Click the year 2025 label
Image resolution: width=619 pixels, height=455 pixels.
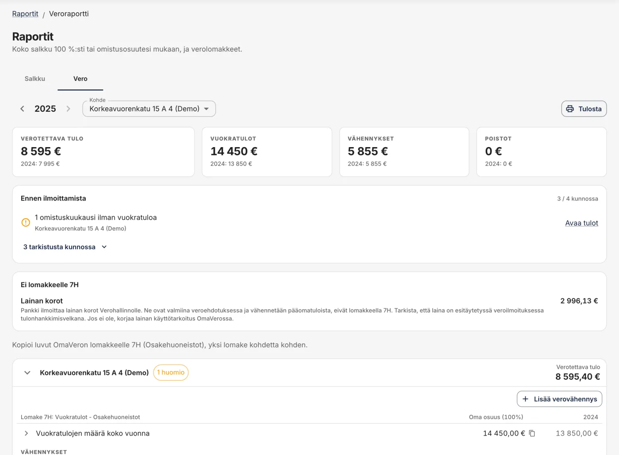point(45,109)
